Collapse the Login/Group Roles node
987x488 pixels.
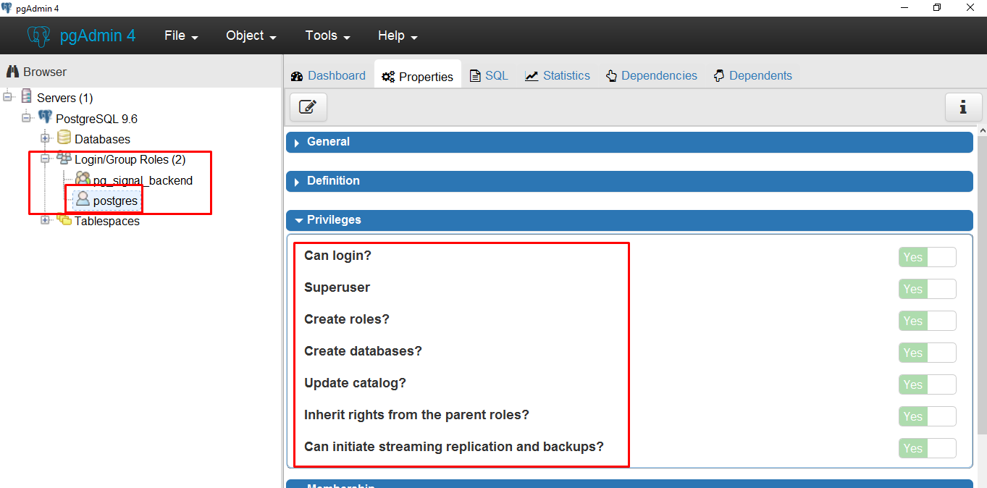click(x=45, y=159)
